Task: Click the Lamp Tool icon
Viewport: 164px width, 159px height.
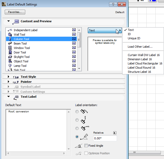Action: 10,65
